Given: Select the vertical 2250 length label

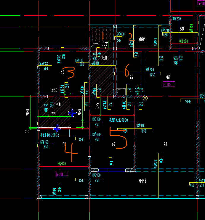Looking at the screenshot, I should pos(51,105).
